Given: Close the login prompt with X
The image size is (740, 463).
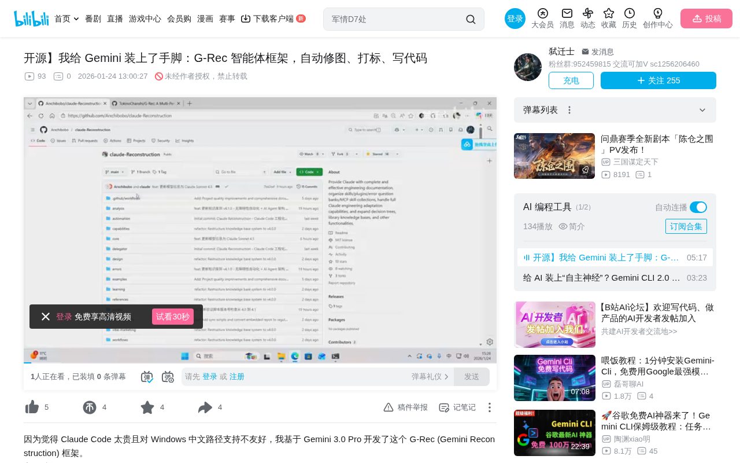Looking at the screenshot, I should 46,317.
